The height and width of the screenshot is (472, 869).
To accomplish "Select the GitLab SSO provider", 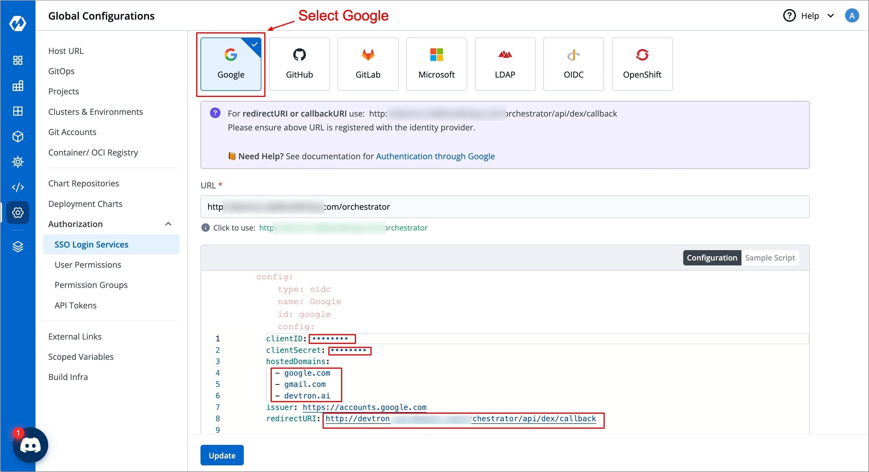I will (x=368, y=64).
